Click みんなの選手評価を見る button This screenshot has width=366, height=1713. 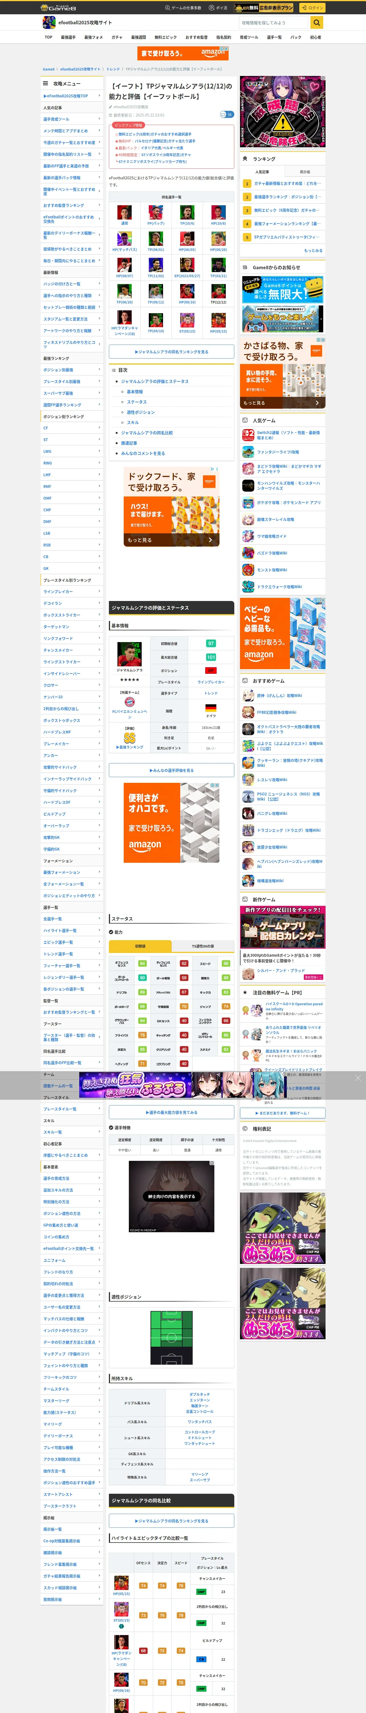click(171, 770)
